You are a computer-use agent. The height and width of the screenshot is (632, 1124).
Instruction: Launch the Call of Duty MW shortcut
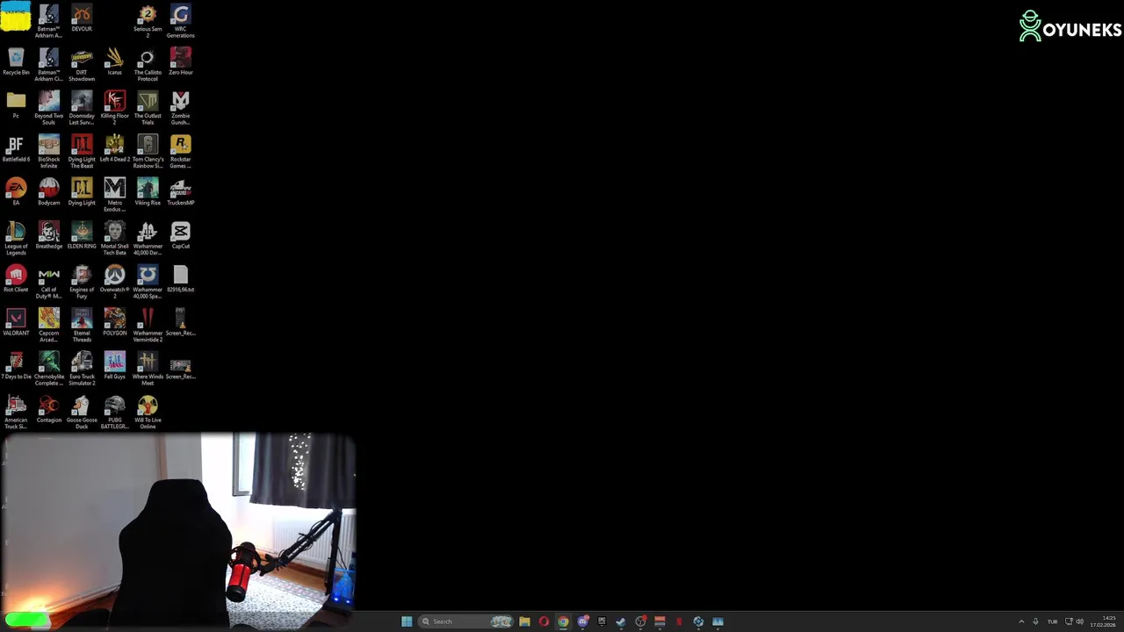(49, 282)
